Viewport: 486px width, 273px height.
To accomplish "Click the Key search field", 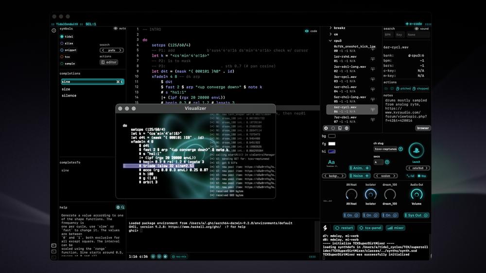I will (x=399, y=35).
